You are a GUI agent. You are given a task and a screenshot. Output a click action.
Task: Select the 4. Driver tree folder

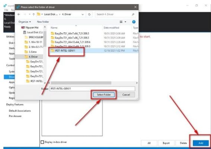[33, 57]
